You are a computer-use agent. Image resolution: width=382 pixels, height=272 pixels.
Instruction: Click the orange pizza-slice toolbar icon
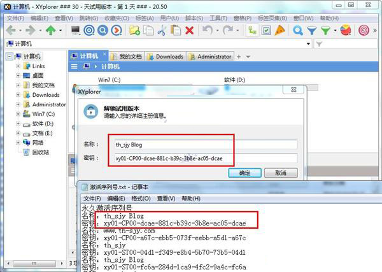[279, 31]
